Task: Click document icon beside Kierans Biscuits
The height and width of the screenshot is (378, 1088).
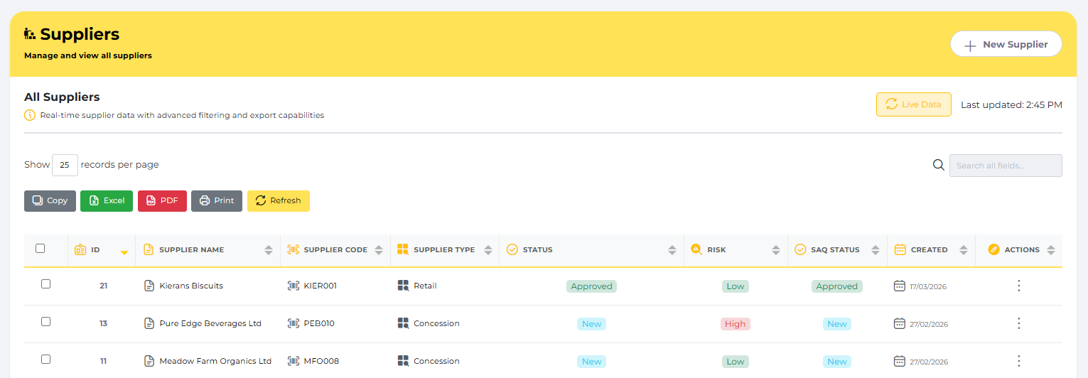Action: (149, 286)
